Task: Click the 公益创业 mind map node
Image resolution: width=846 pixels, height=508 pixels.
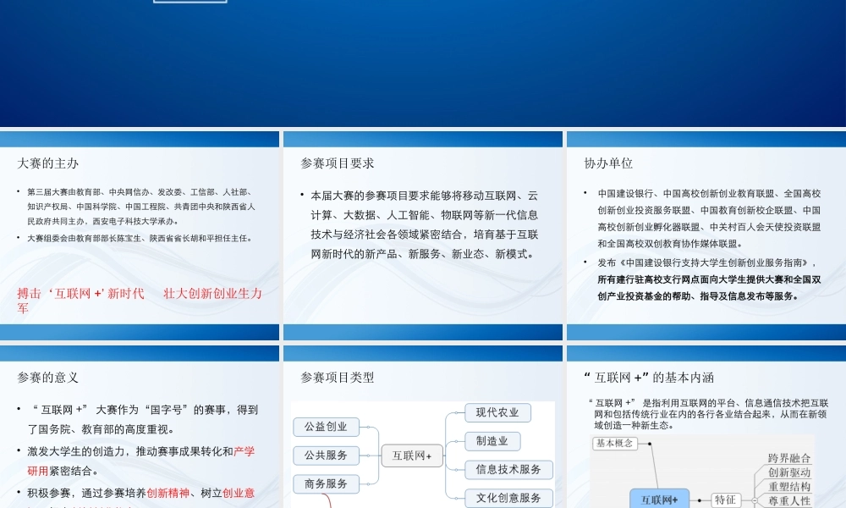Action: click(x=326, y=427)
